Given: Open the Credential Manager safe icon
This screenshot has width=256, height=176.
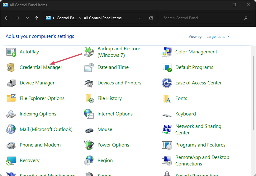Looking at the screenshot, I should (x=11, y=67).
